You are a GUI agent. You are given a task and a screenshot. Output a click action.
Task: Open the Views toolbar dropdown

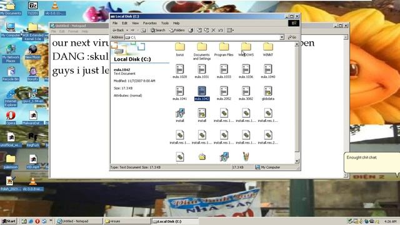pyautogui.click(x=231, y=30)
